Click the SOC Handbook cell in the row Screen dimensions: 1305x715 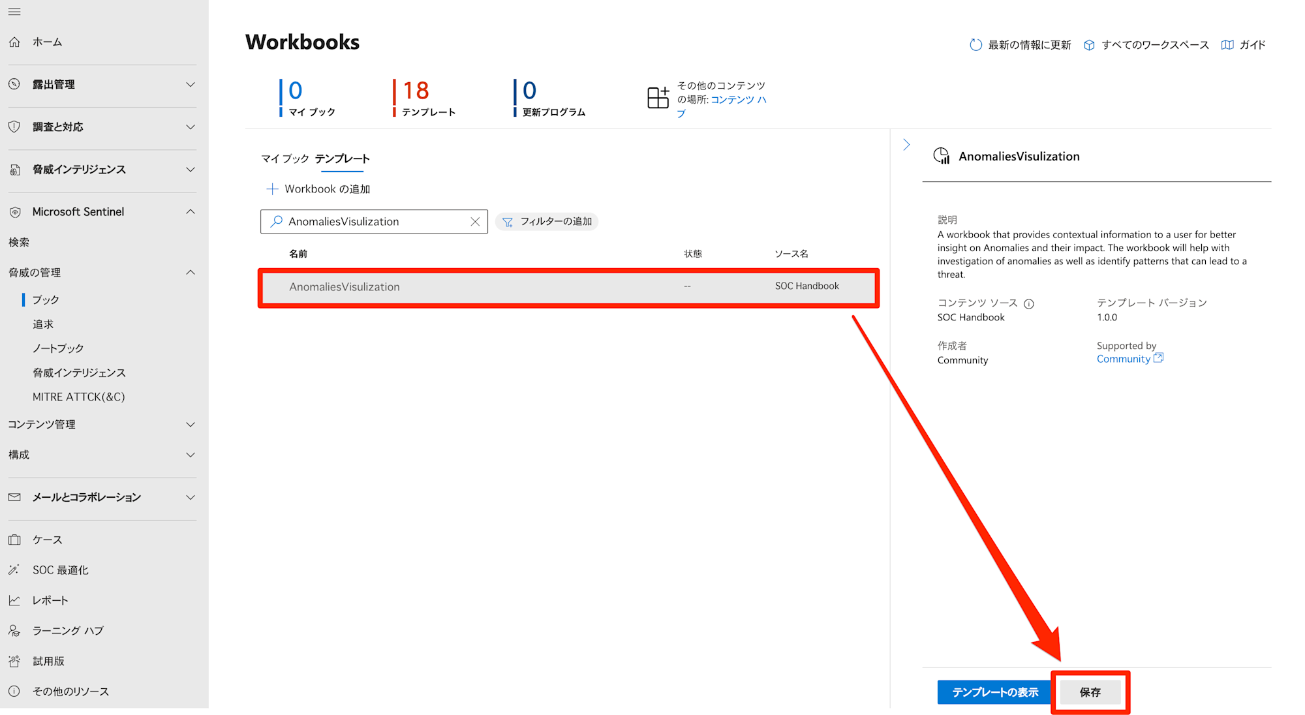pyautogui.click(x=807, y=286)
